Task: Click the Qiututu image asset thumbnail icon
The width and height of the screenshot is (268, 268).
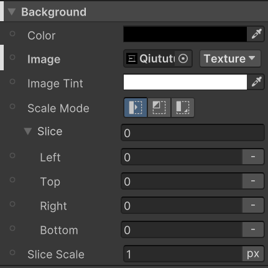Action: 132,58
